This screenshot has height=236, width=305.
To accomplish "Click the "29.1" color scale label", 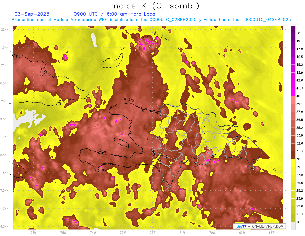I will tap(299, 167).
